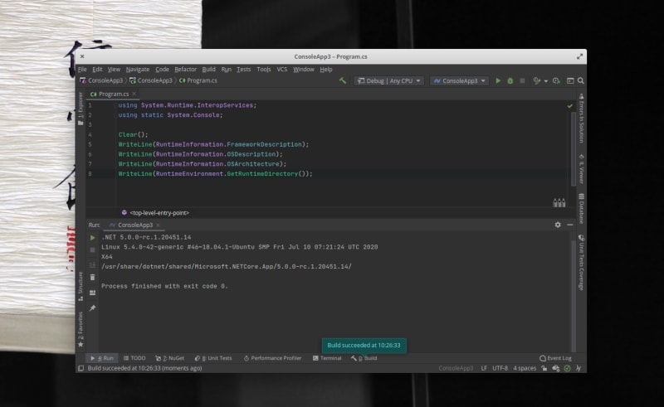Open the Event Log

click(x=555, y=358)
